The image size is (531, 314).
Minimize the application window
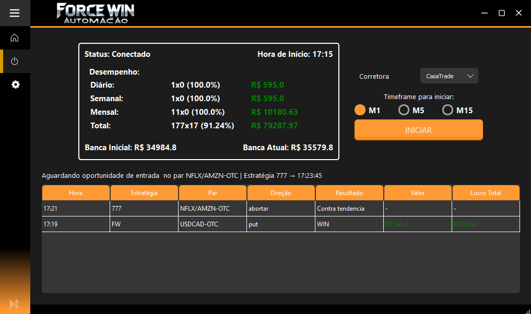click(x=485, y=13)
